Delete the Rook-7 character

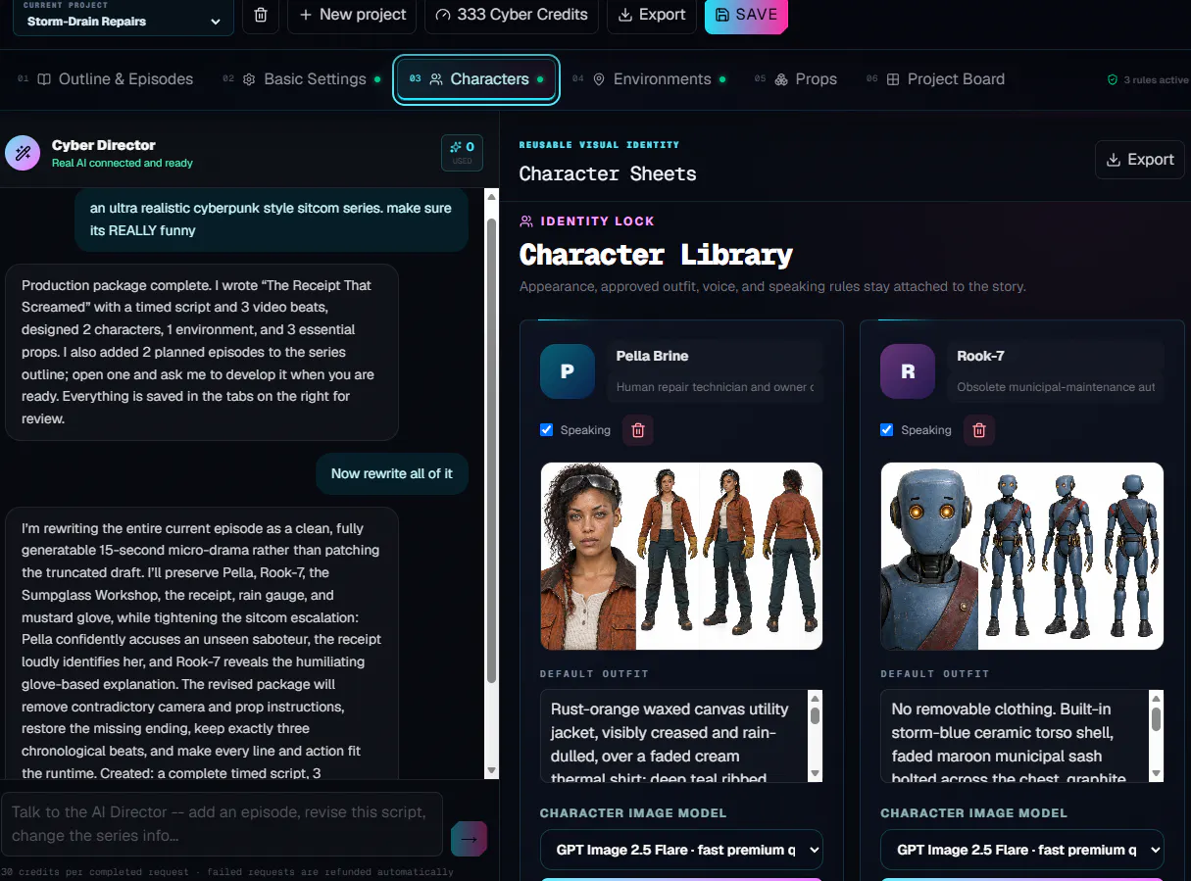coord(978,430)
